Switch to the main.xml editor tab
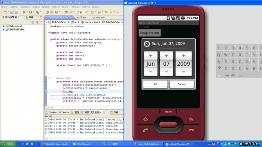262x147 pixels. pyautogui.click(x=100, y=17)
